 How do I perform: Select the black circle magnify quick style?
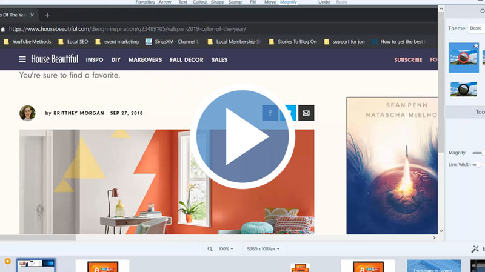(x=463, y=90)
